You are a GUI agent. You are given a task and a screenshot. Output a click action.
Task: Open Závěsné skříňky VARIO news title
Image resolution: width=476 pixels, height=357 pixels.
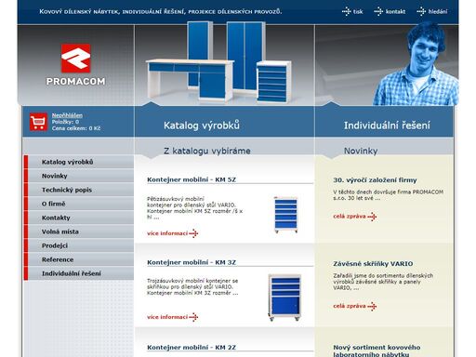point(373,264)
